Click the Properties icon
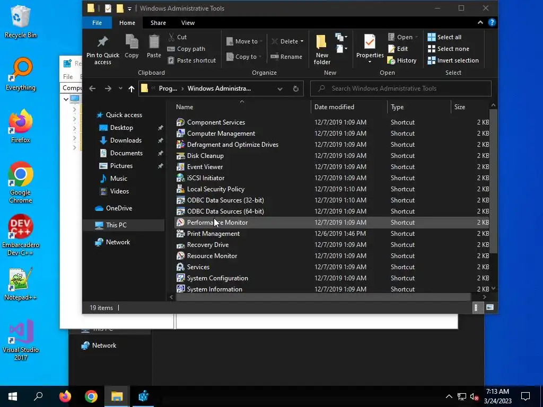Image resolution: width=543 pixels, height=407 pixels. click(x=370, y=42)
